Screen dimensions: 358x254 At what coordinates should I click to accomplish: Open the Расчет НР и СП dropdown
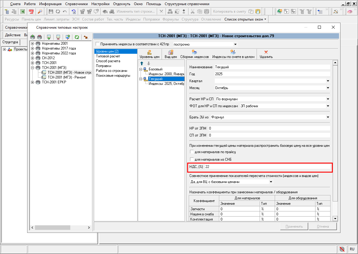click(328, 99)
